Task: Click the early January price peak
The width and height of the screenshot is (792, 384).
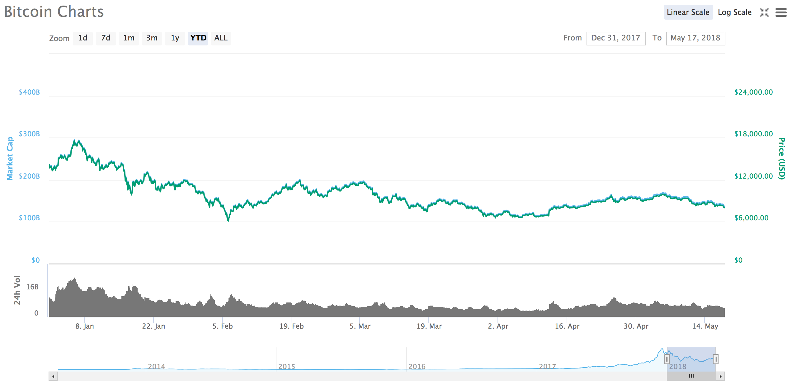Action: (75, 141)
